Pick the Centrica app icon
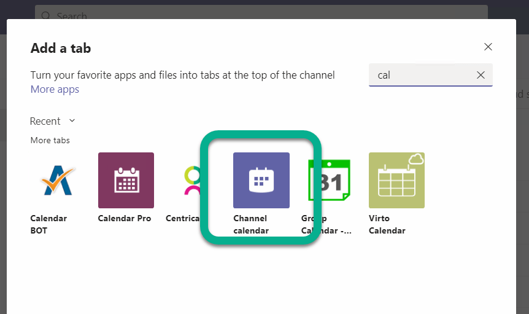The image size is (529, 314). (191, 180)
